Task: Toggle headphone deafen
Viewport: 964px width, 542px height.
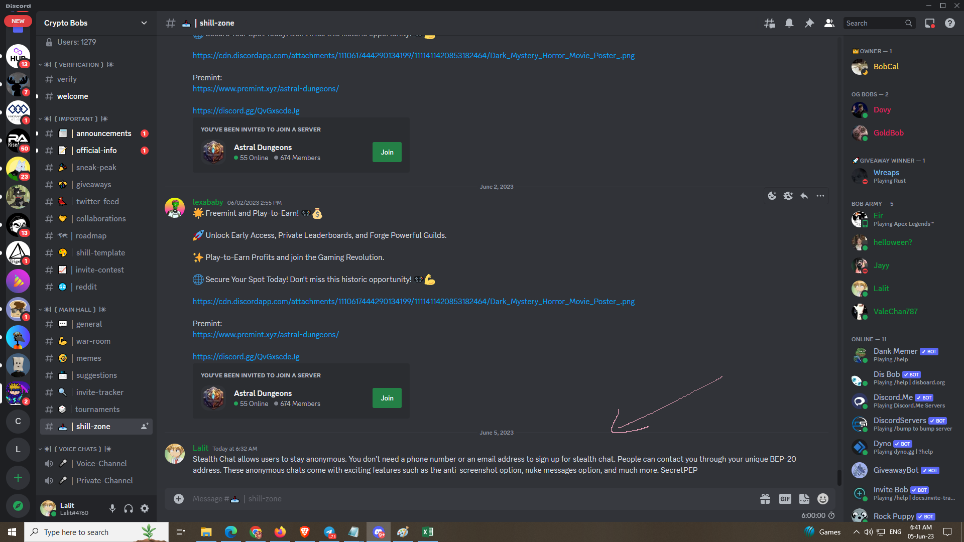Action: point(129,508)
